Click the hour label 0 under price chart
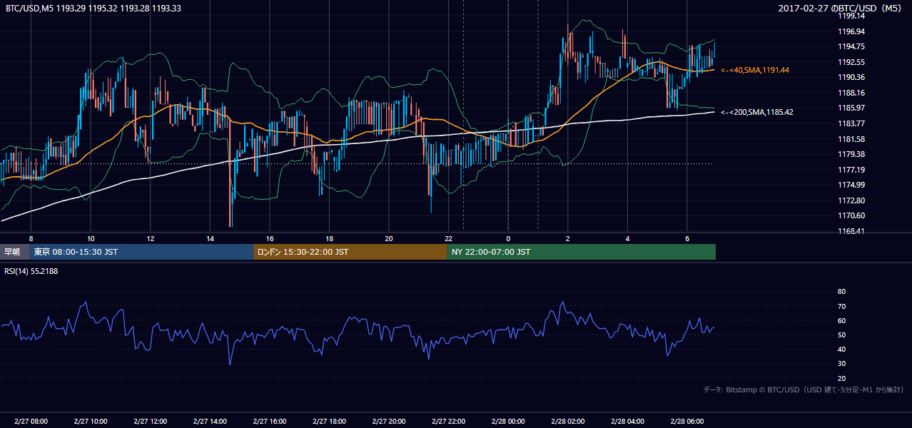 (508, 238)
